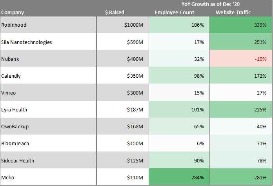Click Melio's 284% employee growth
This screenshot has width=273, height=186.
[x=179, y=177]
